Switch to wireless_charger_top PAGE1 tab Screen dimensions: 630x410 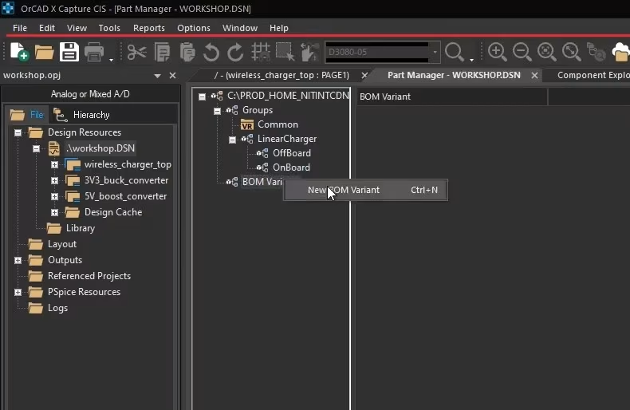282,75
